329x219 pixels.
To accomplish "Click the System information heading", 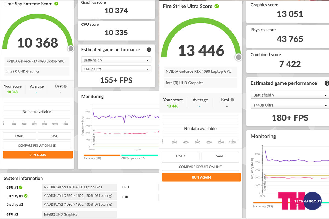I will point(23,178).
